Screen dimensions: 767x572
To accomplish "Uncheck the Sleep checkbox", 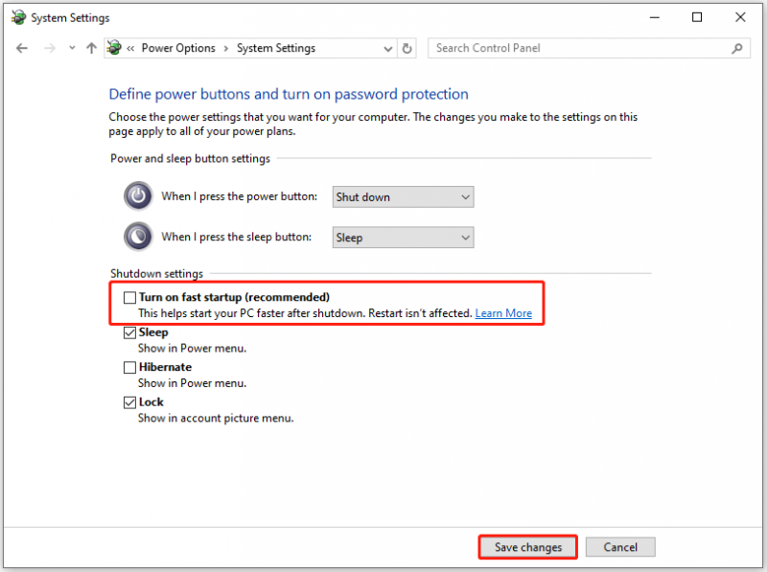I will tap(129, 332).
